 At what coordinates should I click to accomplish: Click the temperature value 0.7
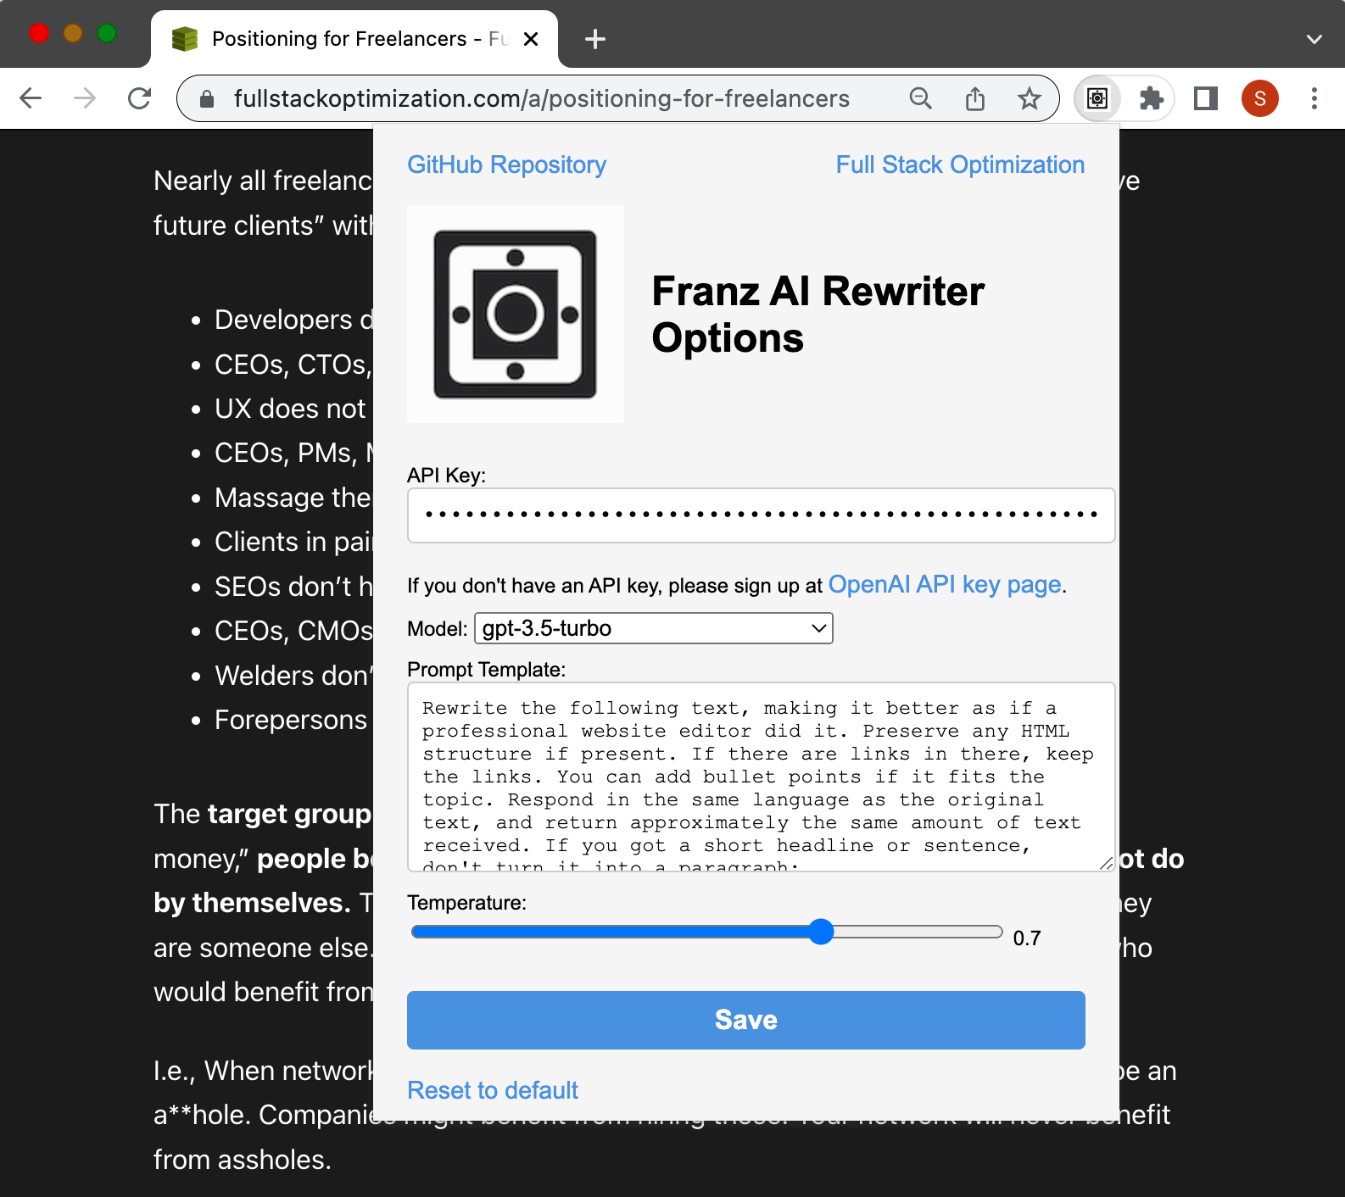coord(1027,938)
